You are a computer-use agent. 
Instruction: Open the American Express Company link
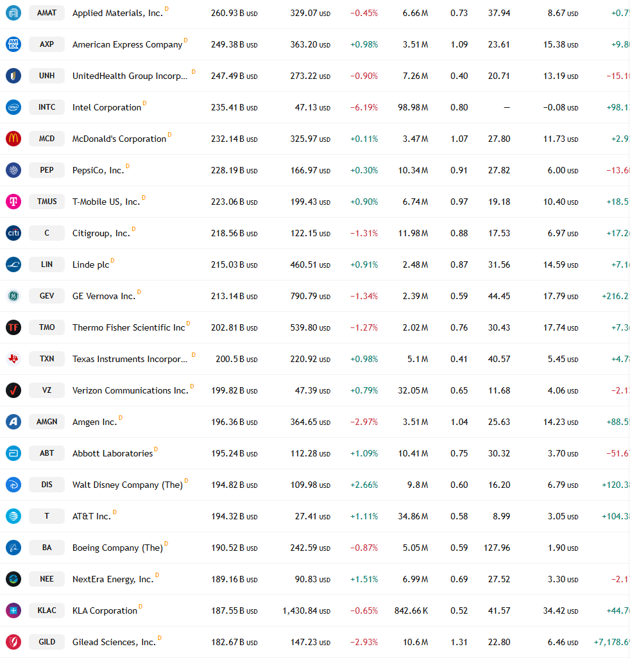tap(127, 44)
